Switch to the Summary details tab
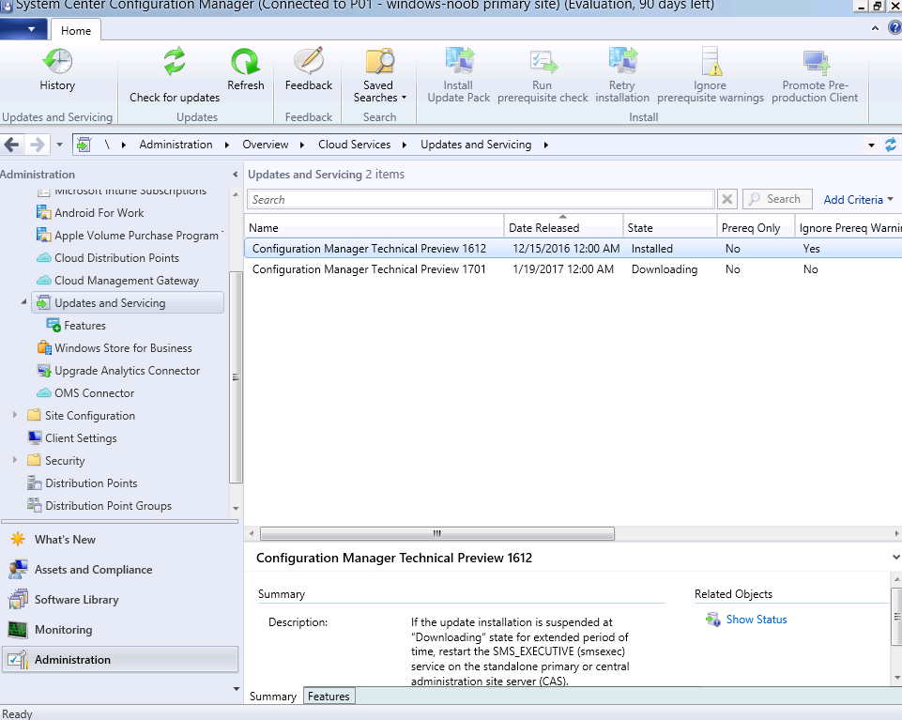The width and height of the screenshot is (902, 720). (273, 697)
